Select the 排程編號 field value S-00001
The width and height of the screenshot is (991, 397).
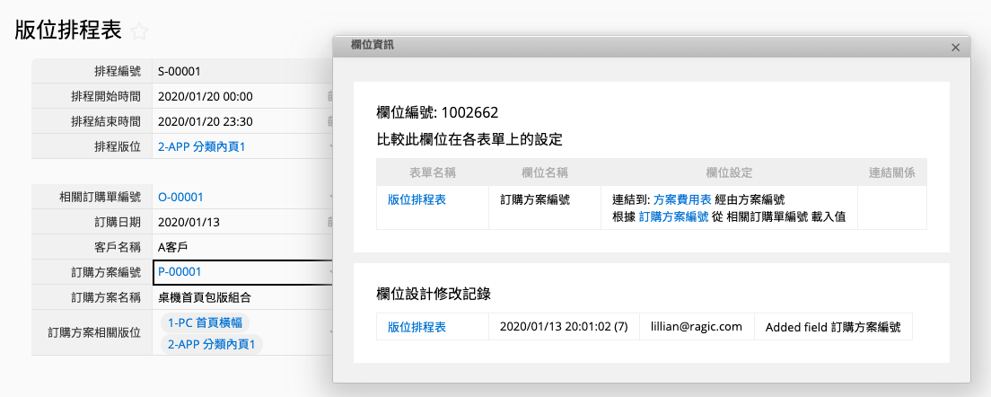179,71
